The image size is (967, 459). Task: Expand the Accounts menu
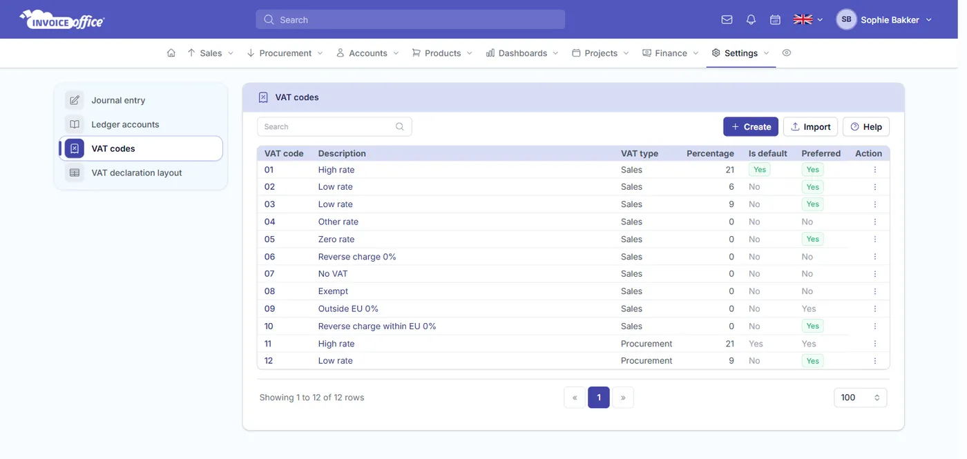(x=367, y=53)
